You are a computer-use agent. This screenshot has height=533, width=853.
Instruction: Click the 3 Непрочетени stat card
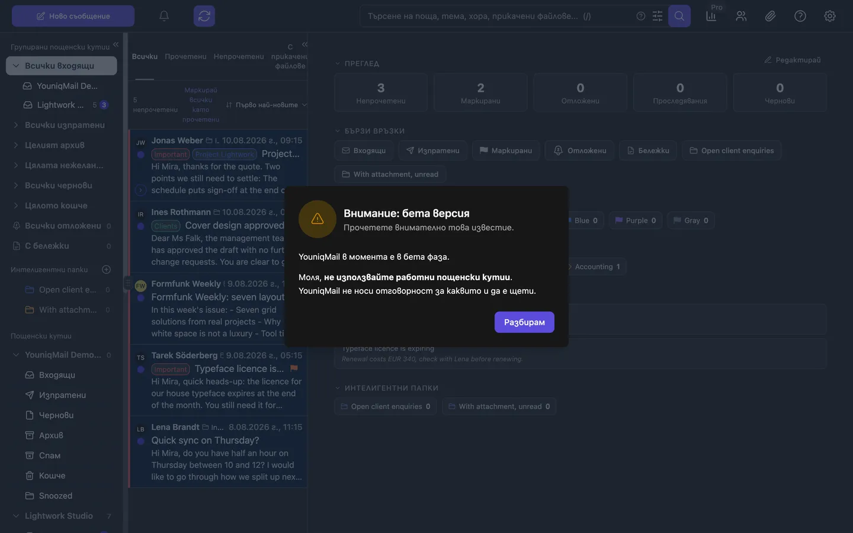[x=381, y=92]
